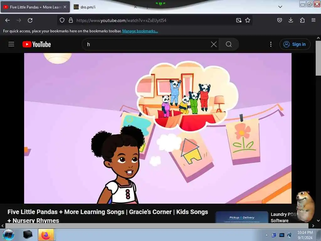Show hidden system tray icons
321x241 pixels.
point(266,235)
